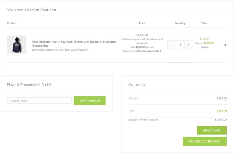The height and width of the screenshot is (153, 234).
Task: Remove the Ninja silhouette item with the X icon
Action: pos(225,45)
